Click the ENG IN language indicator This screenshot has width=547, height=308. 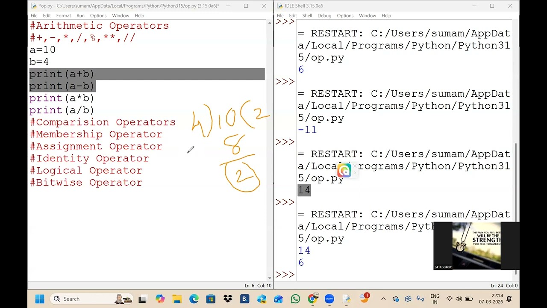[x=435, y=299]
